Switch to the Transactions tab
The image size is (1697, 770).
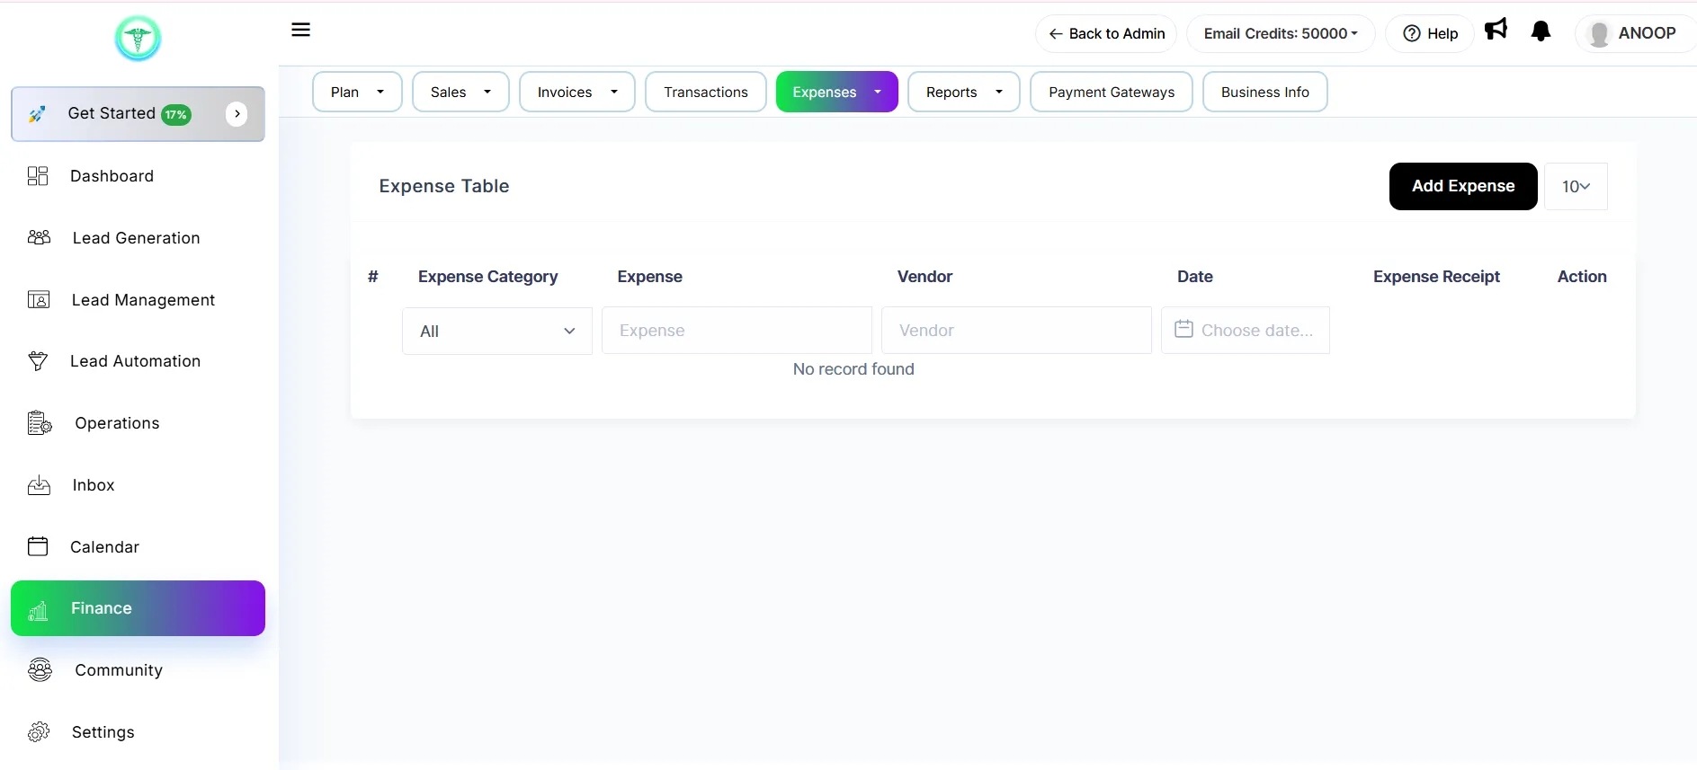point(706,92)
